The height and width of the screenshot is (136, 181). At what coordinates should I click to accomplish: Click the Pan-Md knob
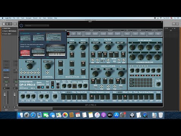click(158, 84)
